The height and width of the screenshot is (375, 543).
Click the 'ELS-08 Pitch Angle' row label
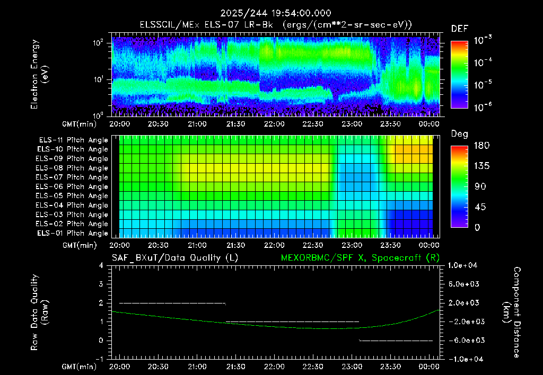coord(72,168)
